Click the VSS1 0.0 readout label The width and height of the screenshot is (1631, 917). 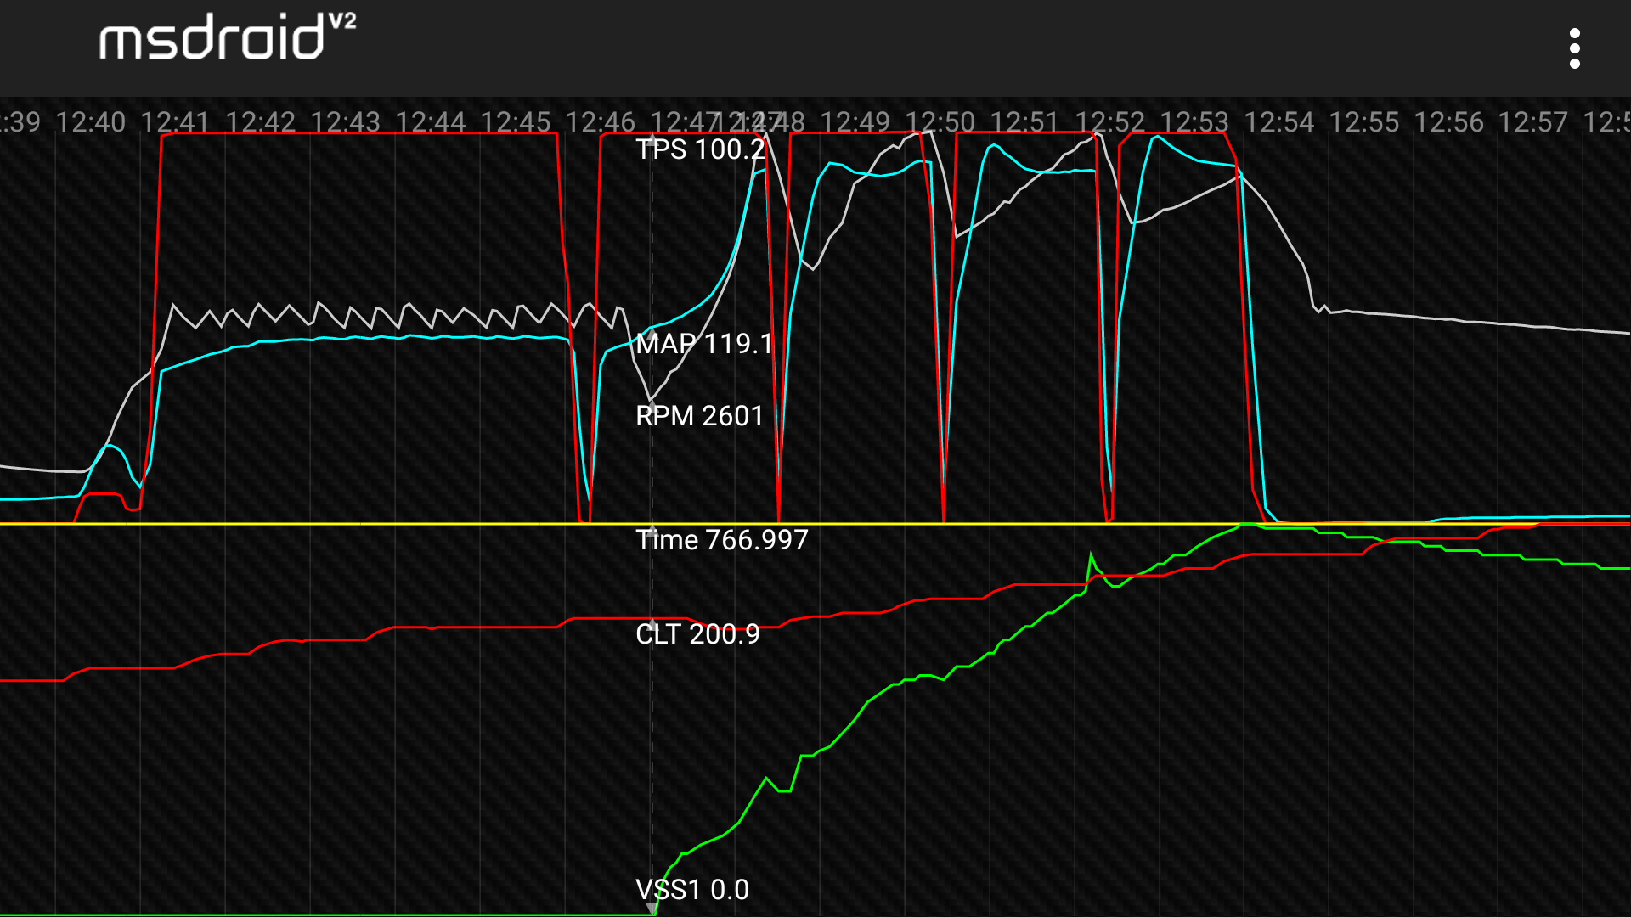click(x=692, y=890)
